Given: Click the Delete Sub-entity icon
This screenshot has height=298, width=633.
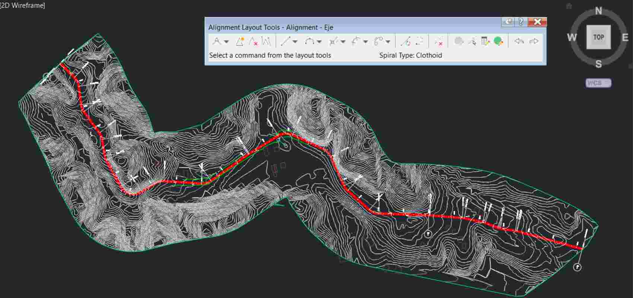Looking at the screenshot, I should click(x=439, y=41).
